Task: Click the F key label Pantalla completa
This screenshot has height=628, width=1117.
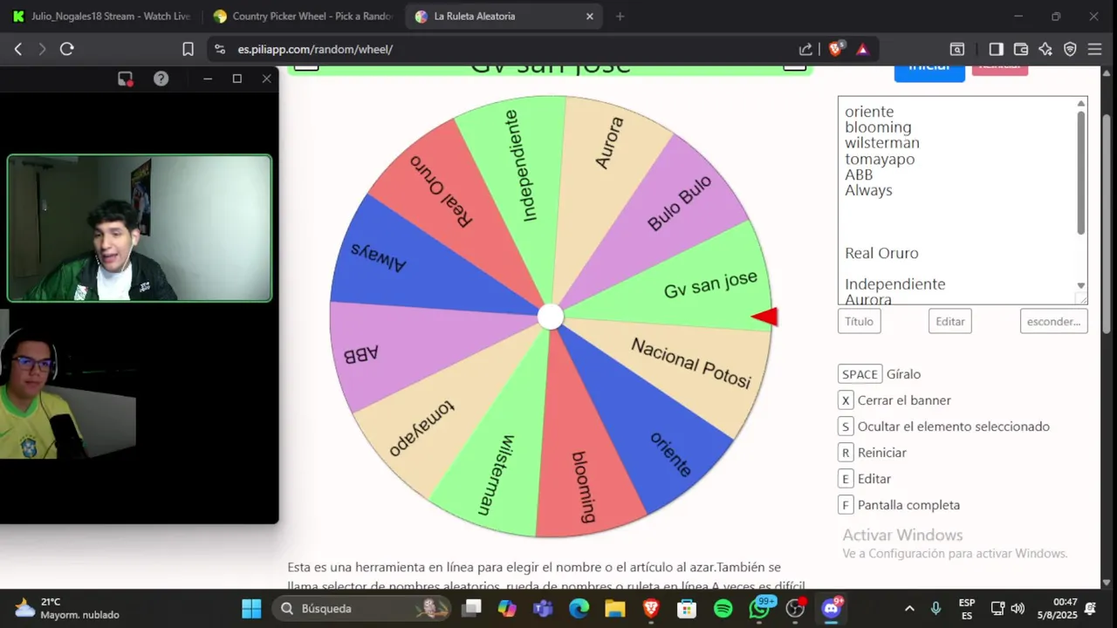Action: 845,505
